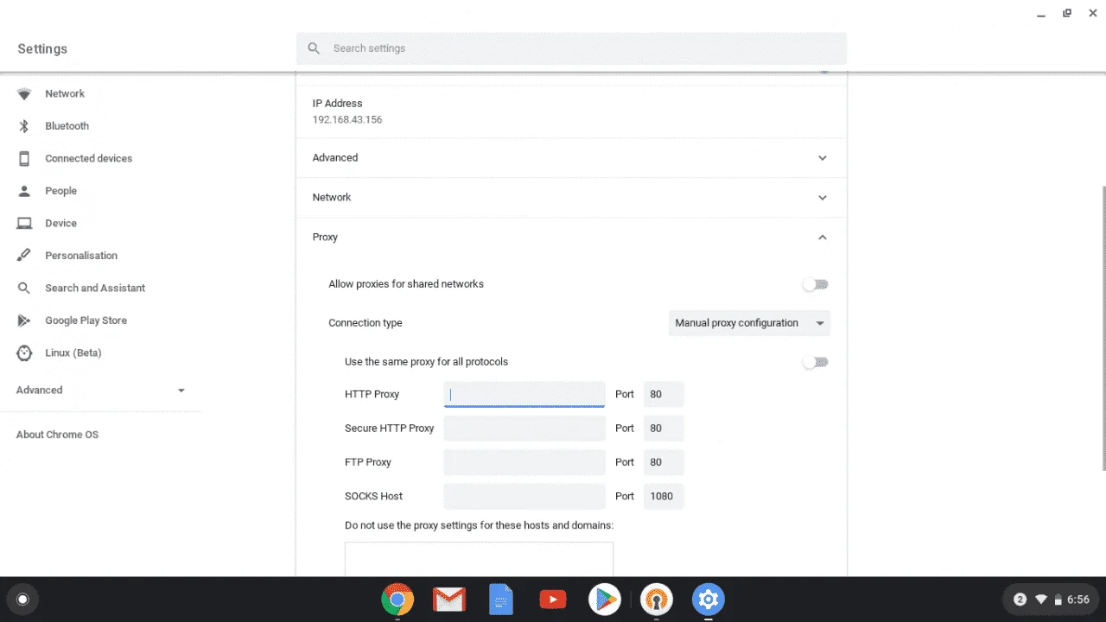Viewport: 1106px width, 622px height.
Task: Click the FTP Proxy port field
Action: coord(664,462)
